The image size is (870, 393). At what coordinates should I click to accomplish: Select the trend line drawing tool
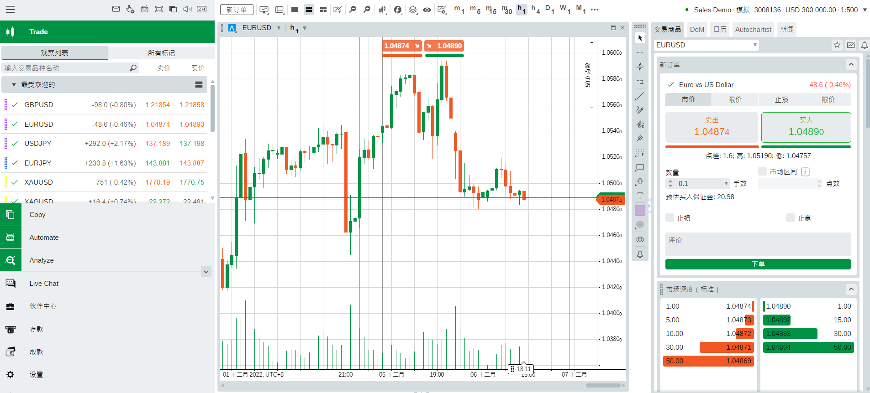click(x=640, y=96)
